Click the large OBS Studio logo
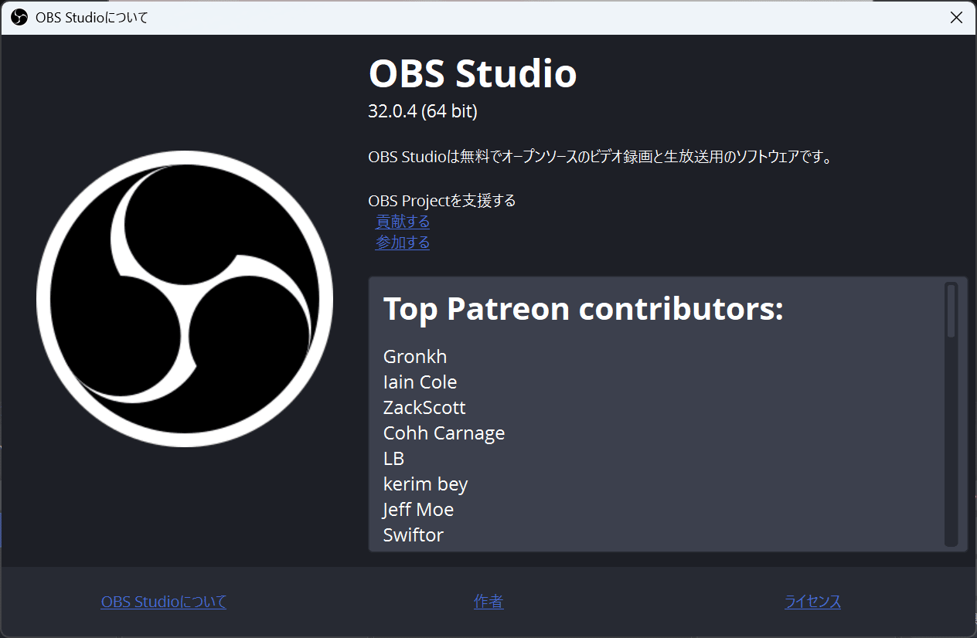The width and height of the screenshot is (977, 638). 185,299
